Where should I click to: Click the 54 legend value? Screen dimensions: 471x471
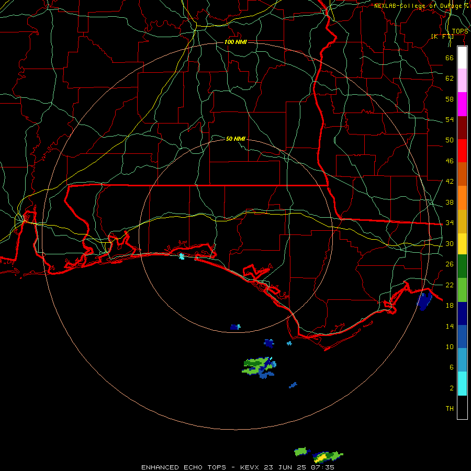(x=450, y=119)
